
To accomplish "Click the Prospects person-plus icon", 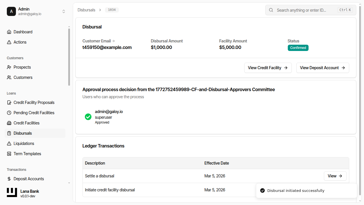I will [x=9, y=67].
